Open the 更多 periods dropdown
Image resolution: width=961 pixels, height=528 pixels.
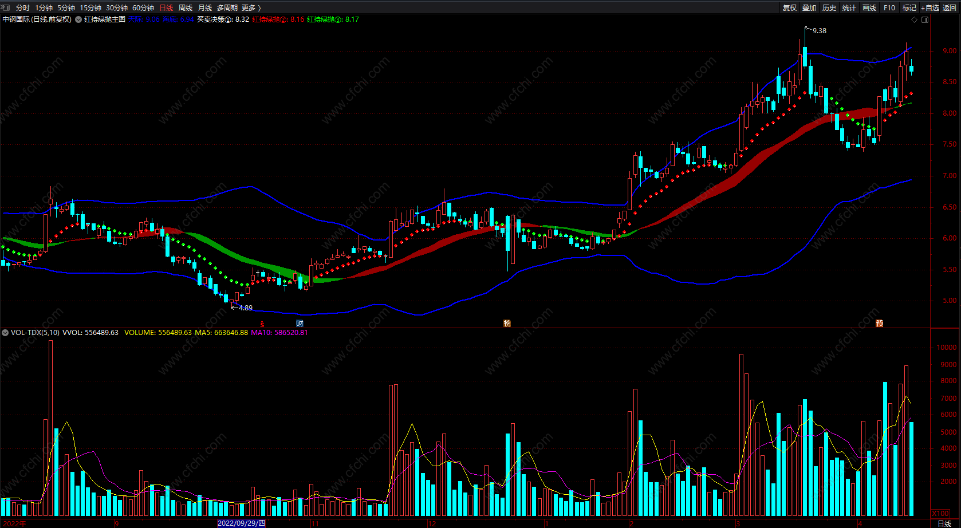point(251,7)
